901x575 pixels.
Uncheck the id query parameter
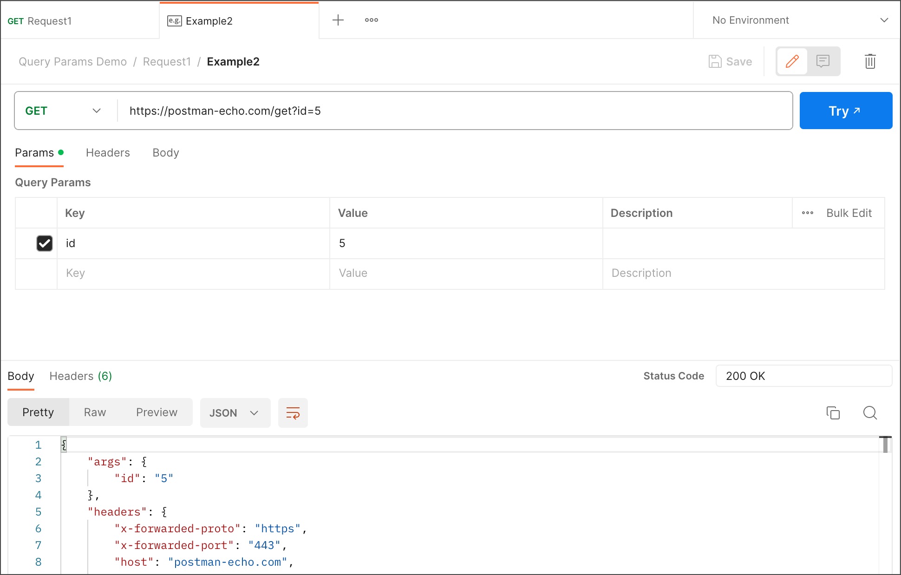(x=44, y=243)
